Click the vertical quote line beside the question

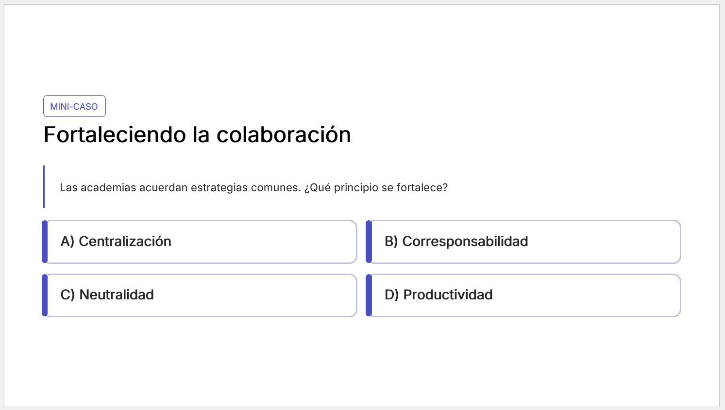44,187
